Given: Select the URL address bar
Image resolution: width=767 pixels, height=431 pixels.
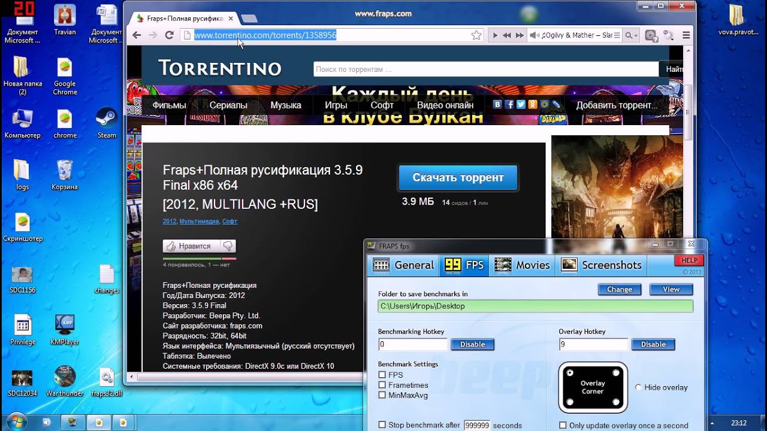Looking at the screenshot, I should tap(331, 35).
